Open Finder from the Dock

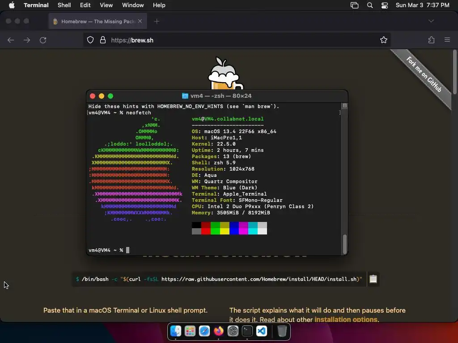[176, 331]
